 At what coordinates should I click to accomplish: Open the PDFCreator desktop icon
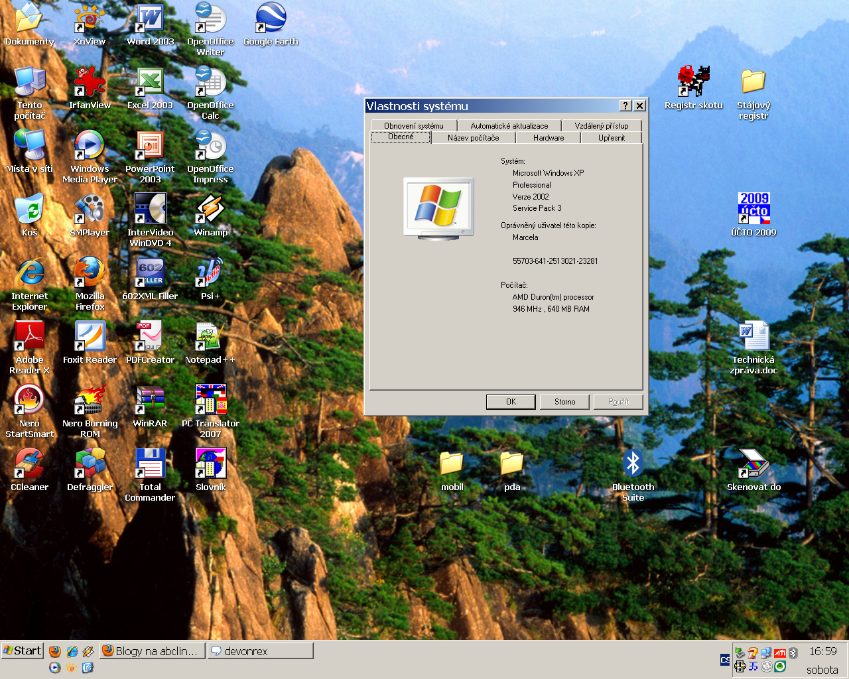click(150, 343)
